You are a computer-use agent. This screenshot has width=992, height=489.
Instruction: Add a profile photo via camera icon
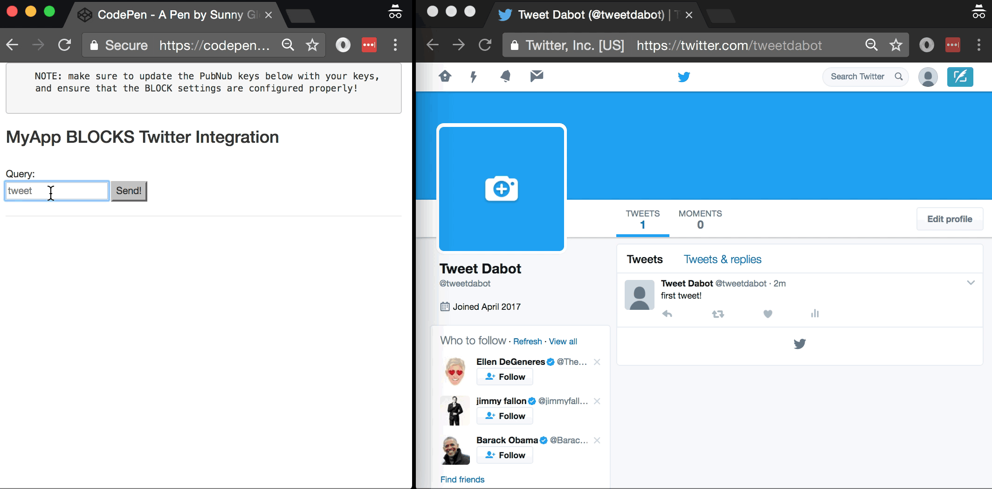(x=501, y=189)
